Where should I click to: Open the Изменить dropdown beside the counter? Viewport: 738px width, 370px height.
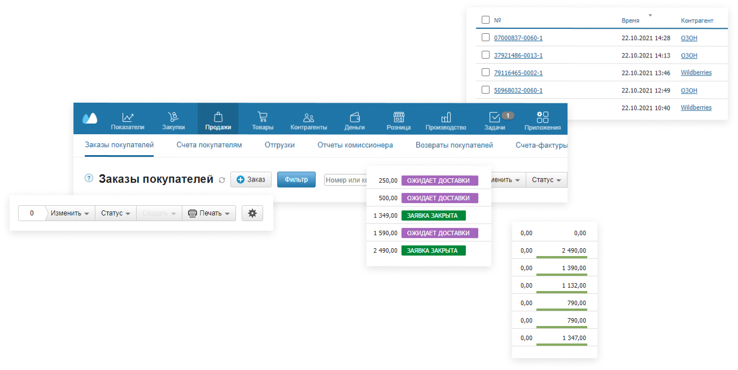pyautogui.click(x=70, y=213)
